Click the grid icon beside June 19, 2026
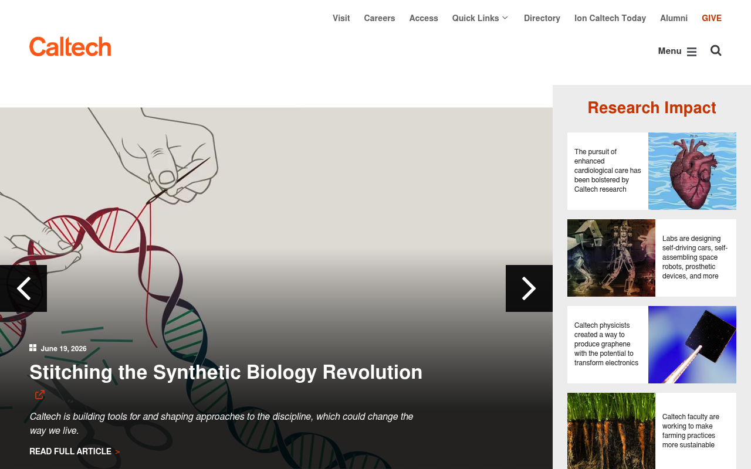751x469 pixels. tap(33, 348)
